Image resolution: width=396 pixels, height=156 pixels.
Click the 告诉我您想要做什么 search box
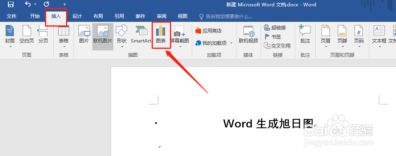[x=226, y=17]
